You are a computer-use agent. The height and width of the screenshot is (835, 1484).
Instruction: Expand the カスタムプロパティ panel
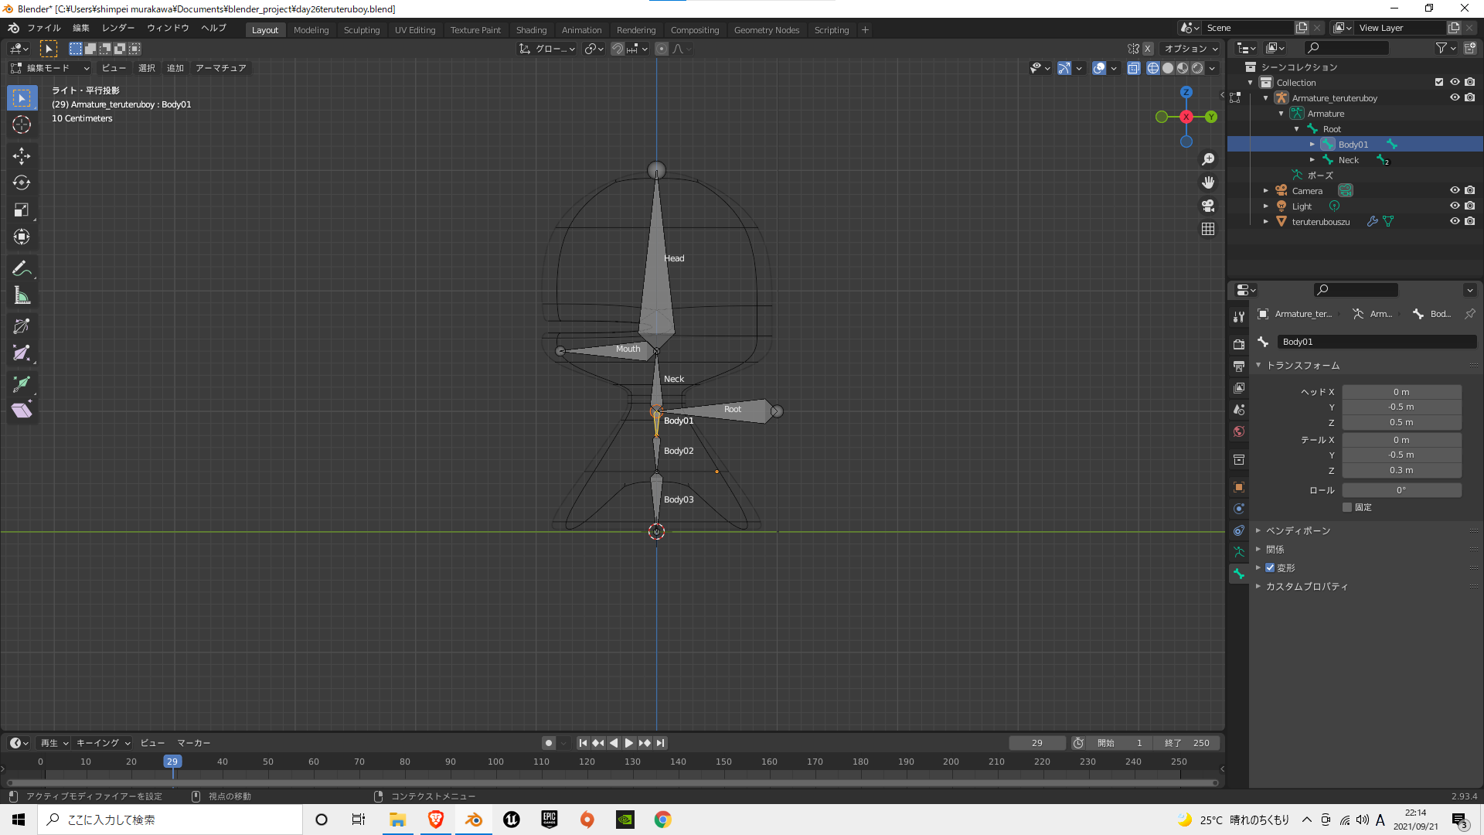tap(1306, 586)
